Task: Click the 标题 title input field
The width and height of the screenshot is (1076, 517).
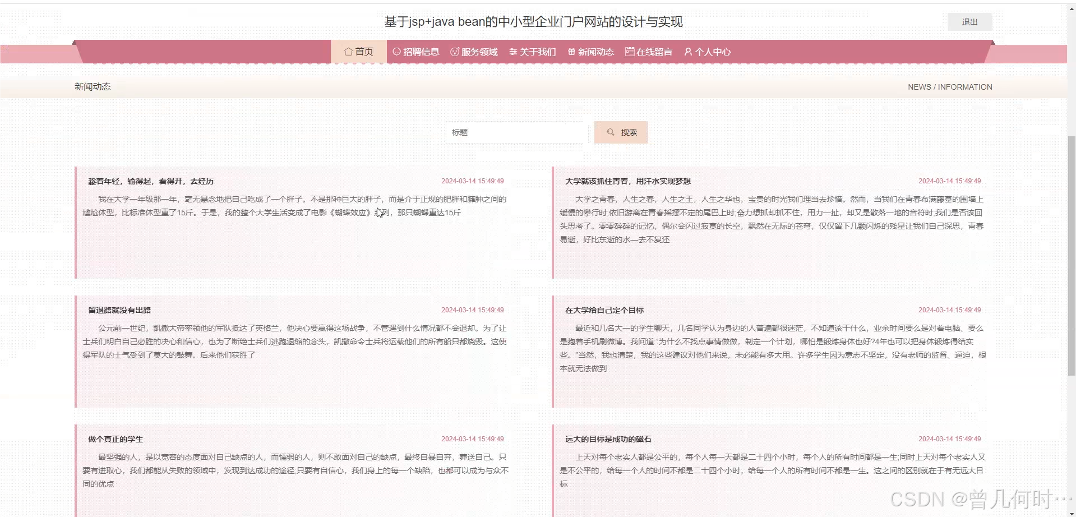Action: pyautogui.click(x=515, y=132)
